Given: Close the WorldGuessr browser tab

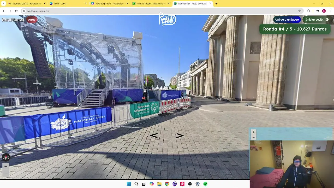Looking at the screenshot, I should click(210, 4).
